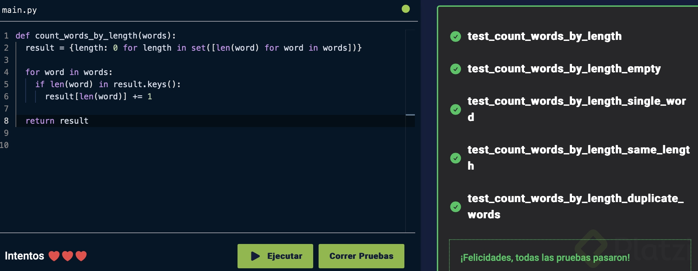The width and height of the screenshot is (698, 271).
Task: Select the main.py file tab
Action: (x=20, y=10)
